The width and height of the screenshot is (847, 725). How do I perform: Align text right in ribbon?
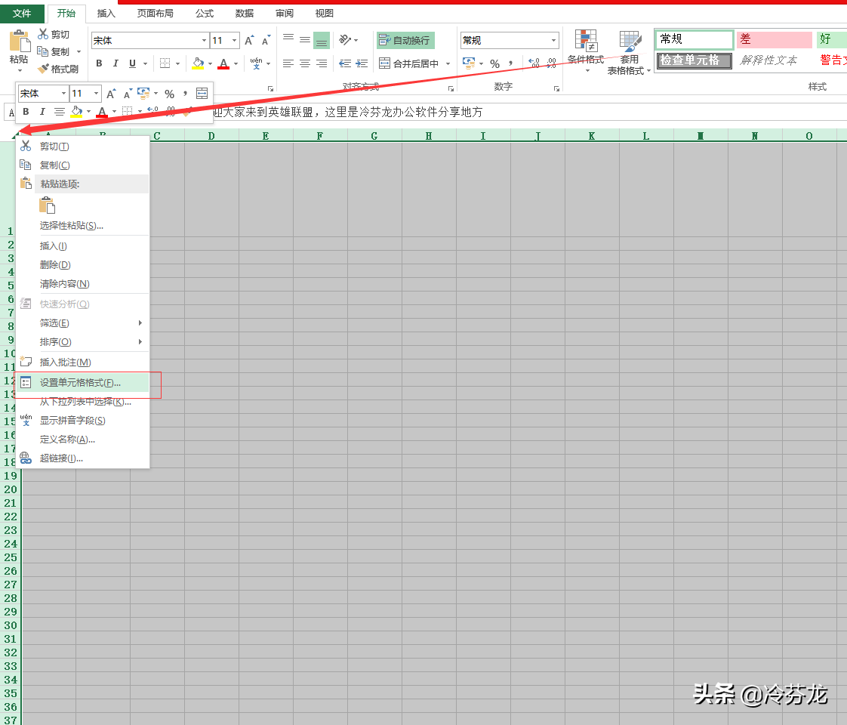[x=322, y=63]
